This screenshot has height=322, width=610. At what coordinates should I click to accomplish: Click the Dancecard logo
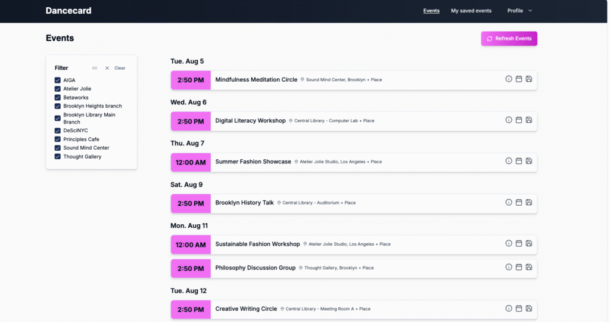pos(69,11)
